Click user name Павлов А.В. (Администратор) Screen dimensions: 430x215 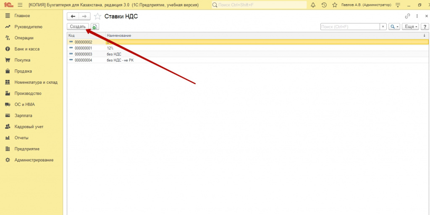366,5
